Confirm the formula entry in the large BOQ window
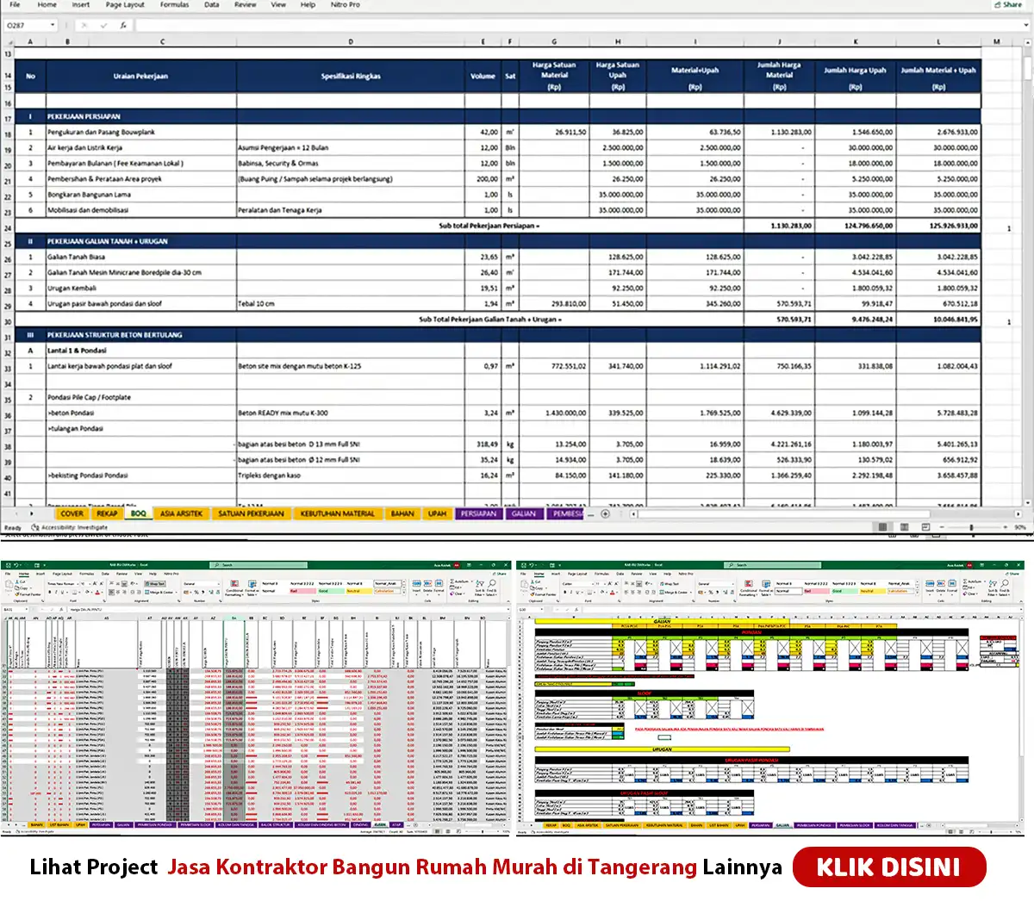Viewport: 1034px width, 901px height. pos(103,26)
